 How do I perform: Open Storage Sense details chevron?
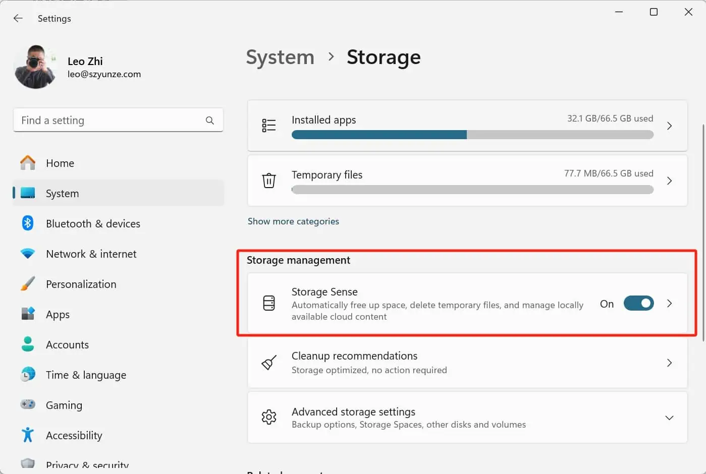(669, 303)
